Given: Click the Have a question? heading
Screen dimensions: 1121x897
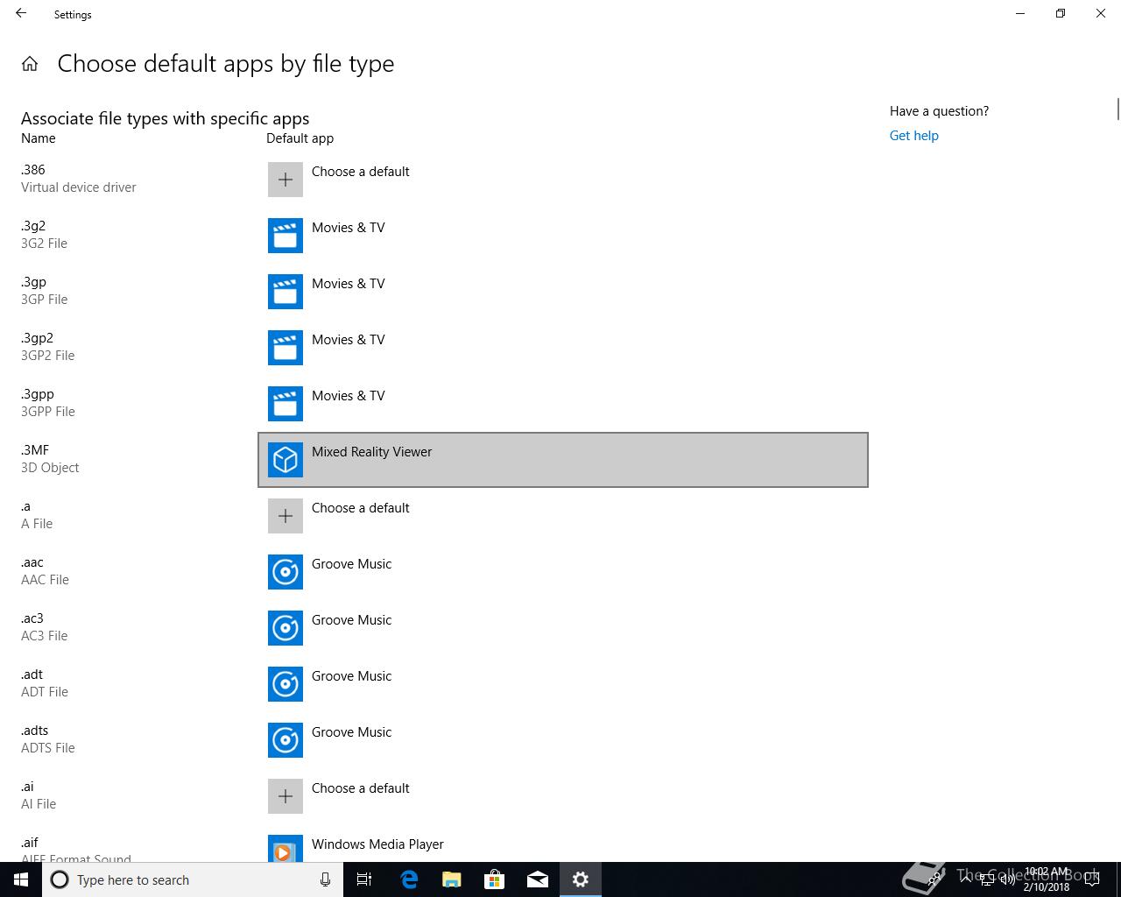Looking at the screenshot, I should click(x=939, y=111).
